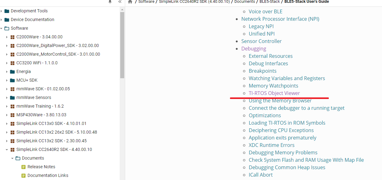Collapse the Documents node arrow
The height and width of the screenshot is (180, 382).
[12, 158]
